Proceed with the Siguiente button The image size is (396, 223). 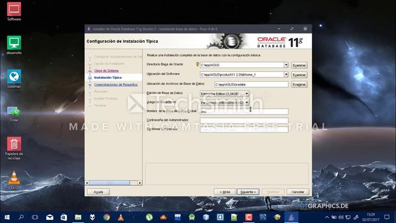click(x=248, y=192)
